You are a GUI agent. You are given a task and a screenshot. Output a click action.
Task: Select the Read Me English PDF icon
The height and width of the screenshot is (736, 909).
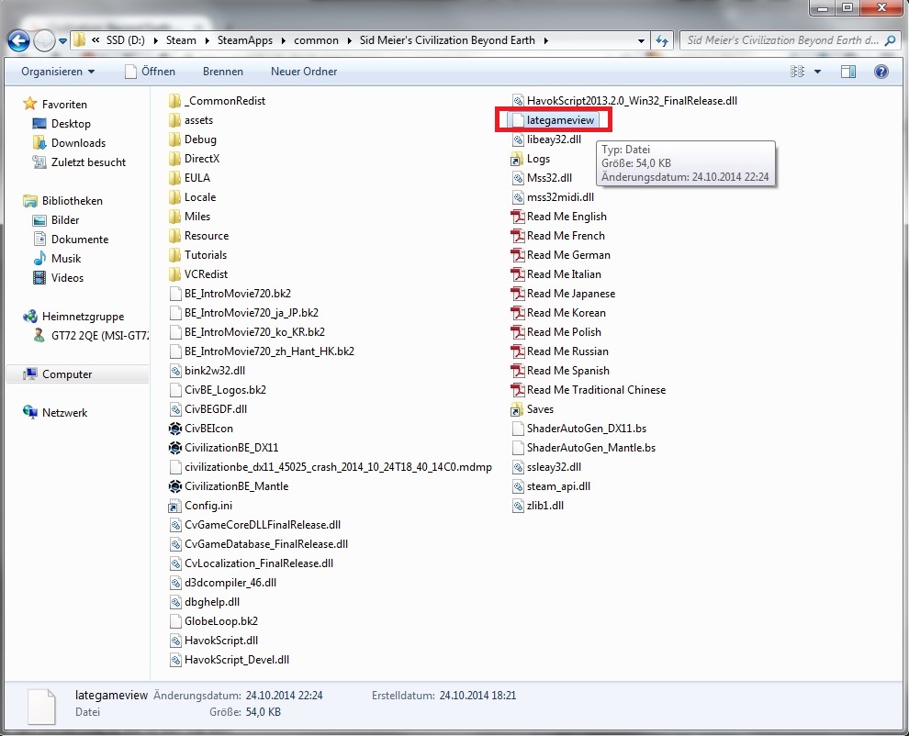click(x=517, y=217)
